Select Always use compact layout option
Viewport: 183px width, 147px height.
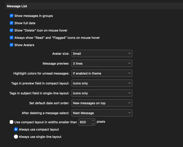click(x=16, y=130)
